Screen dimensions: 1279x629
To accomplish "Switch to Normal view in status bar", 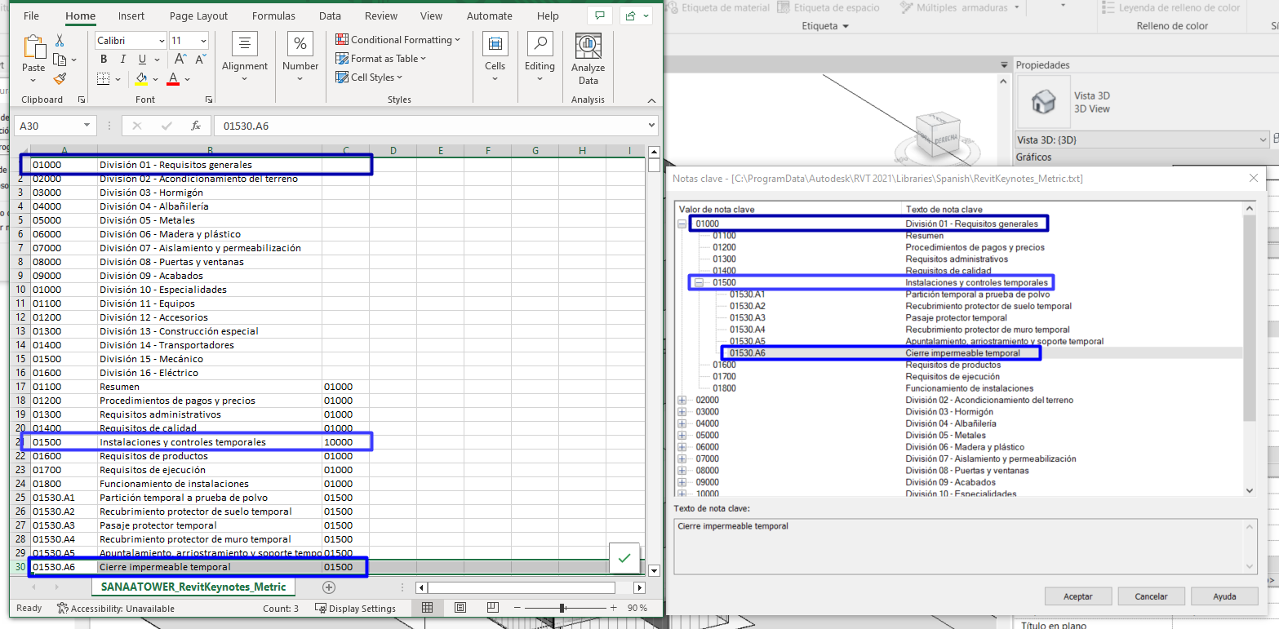I will (427, 608).
